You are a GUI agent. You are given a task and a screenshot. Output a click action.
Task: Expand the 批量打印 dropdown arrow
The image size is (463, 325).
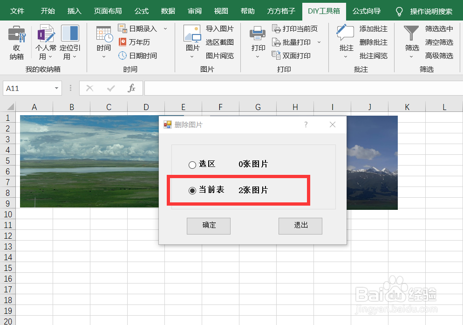click(318, 42)
